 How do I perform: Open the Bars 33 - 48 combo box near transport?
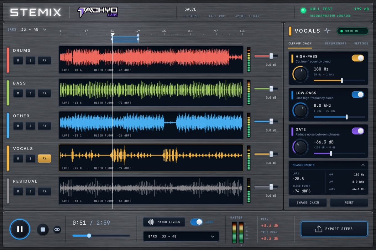181,236
